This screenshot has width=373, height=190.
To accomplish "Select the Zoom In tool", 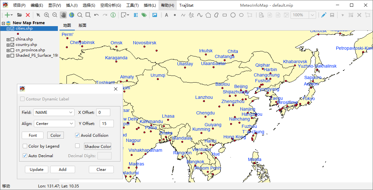I will click(47, 15).
